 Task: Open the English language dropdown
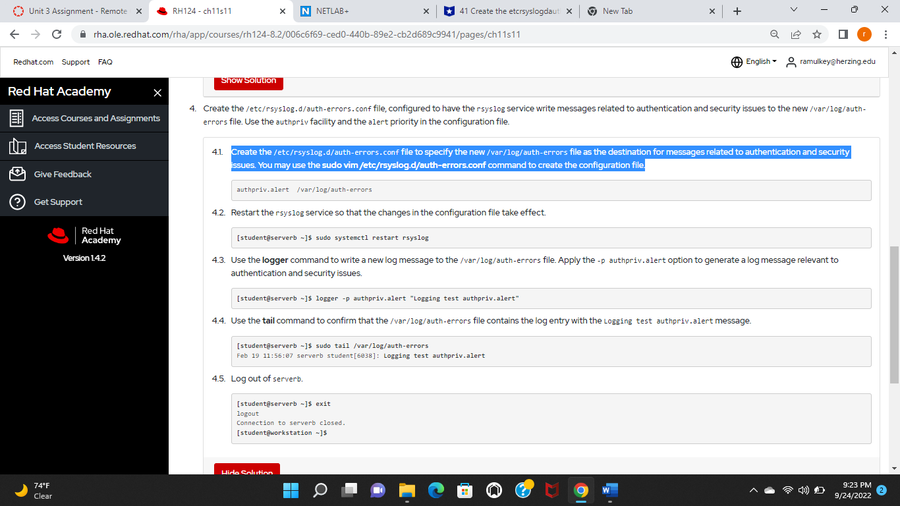[x=758, y=61]
